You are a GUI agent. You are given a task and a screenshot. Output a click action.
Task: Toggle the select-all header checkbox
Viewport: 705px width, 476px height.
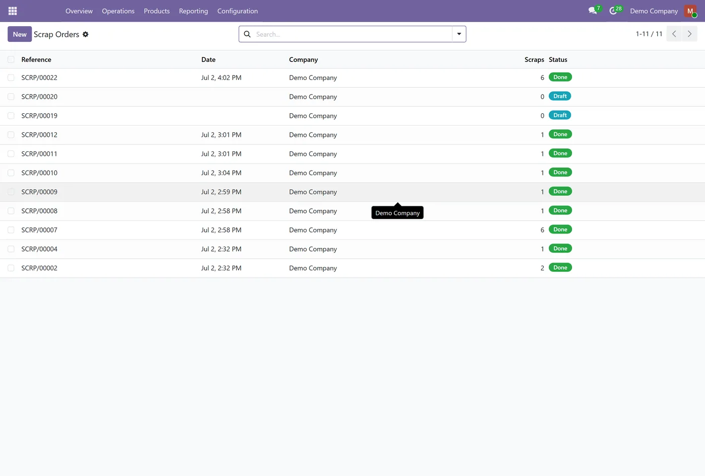point(11,59)
